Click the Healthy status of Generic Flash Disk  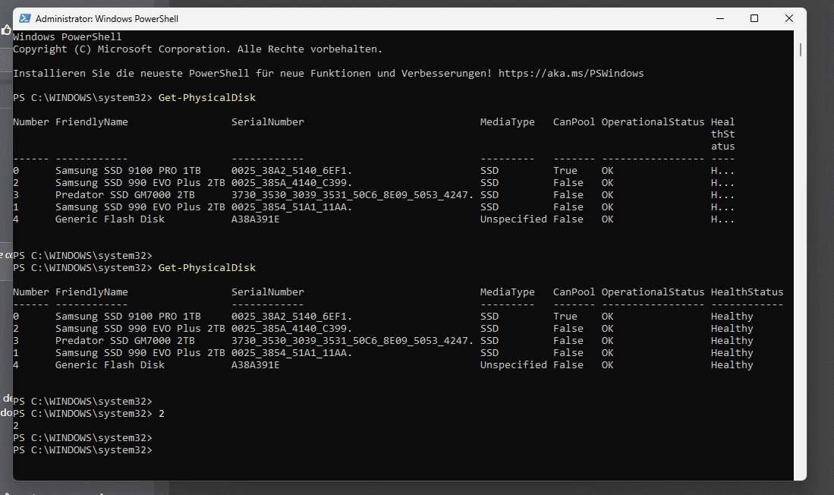[732, 365]
